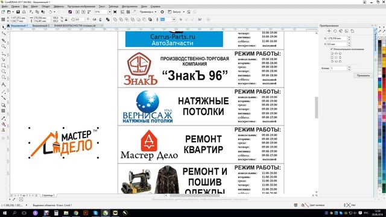Select the Interactive Fill tool in toolbox
Screen dimensions: 386x217
(x=3, y=124)
